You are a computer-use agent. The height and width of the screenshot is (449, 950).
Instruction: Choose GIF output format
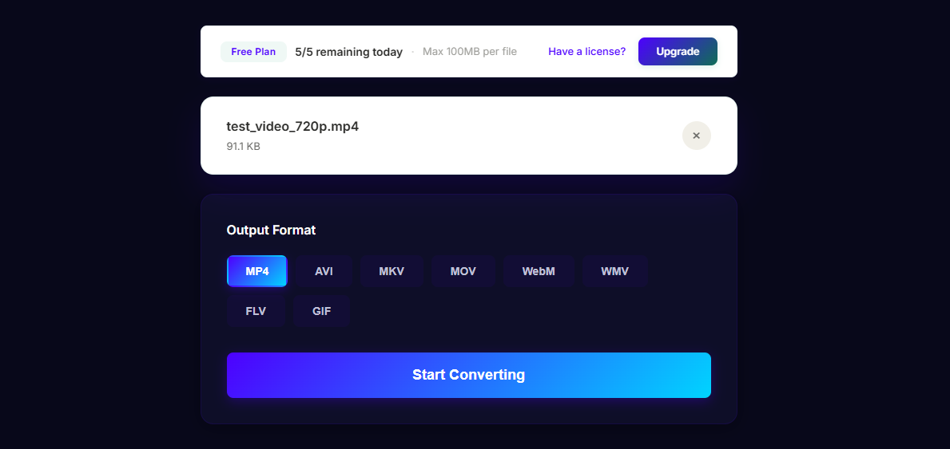(x=322, y=311)
